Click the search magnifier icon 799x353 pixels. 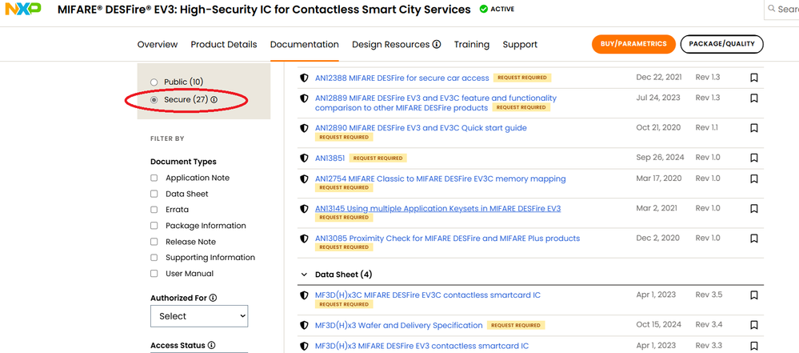[772, 10]
